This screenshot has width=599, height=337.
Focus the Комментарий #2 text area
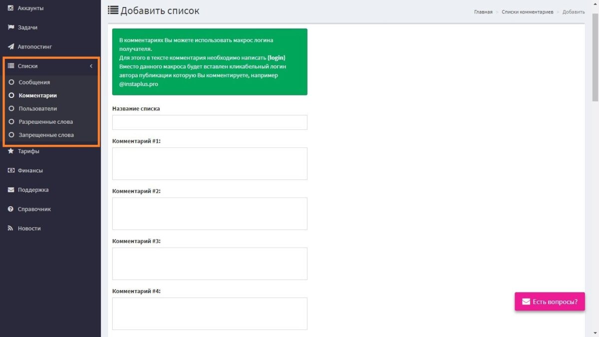coord(210,214)
